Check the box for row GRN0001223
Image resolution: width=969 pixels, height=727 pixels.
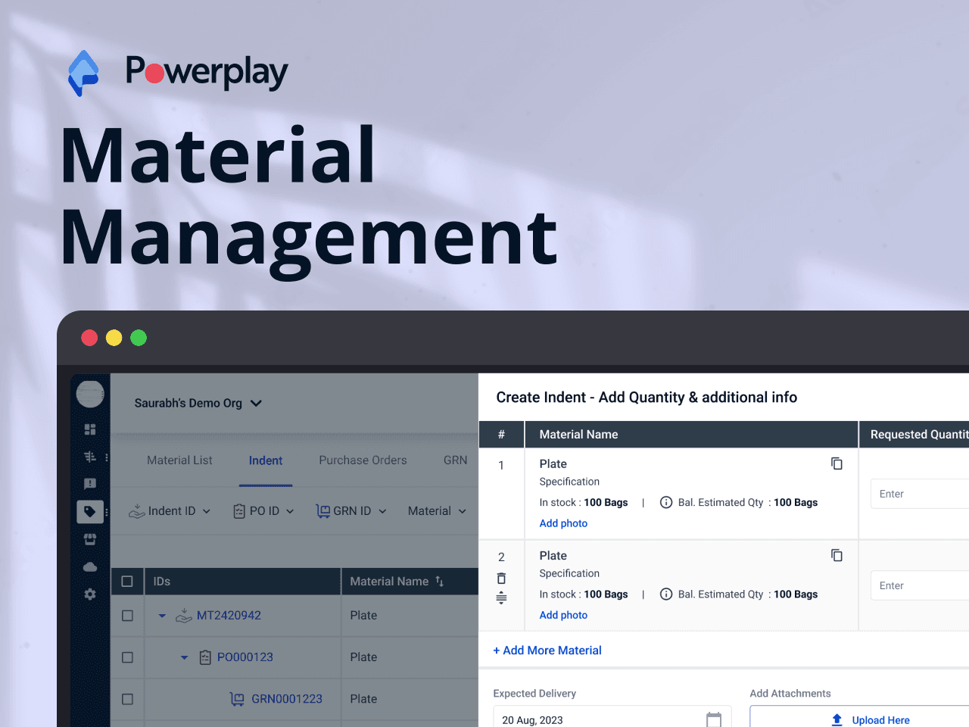pos(127,699)
